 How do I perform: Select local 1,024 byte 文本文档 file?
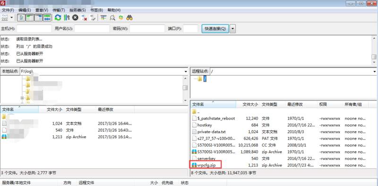click(x=68, y=123)
